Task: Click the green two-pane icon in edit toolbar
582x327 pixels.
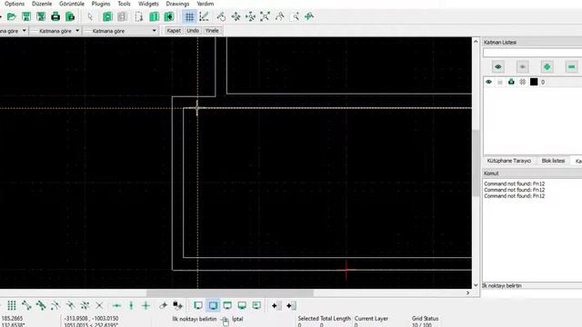Action: 154,16
